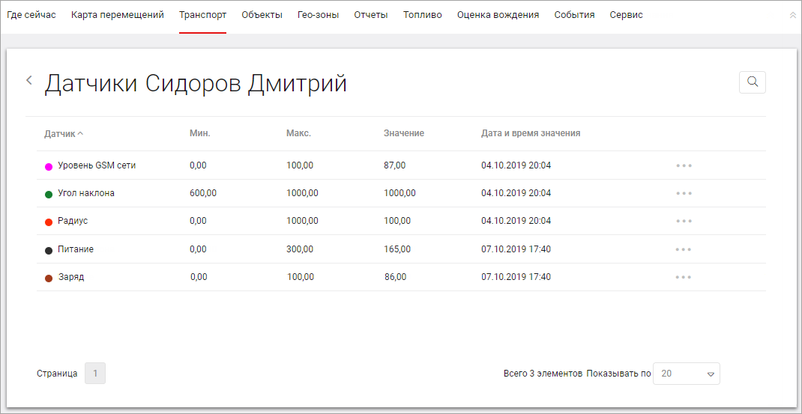Open three-dot menu for Радиус row

coord(684,222)
